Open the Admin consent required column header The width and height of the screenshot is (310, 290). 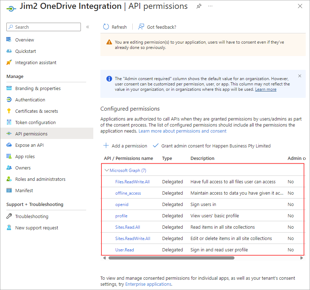[x=296, y=158]
